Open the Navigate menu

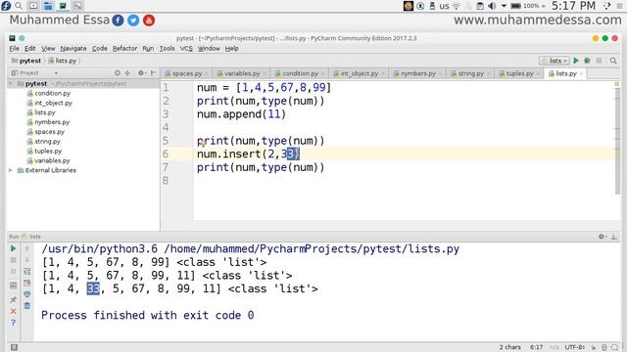pyautogui.click(x=73, y=48)
